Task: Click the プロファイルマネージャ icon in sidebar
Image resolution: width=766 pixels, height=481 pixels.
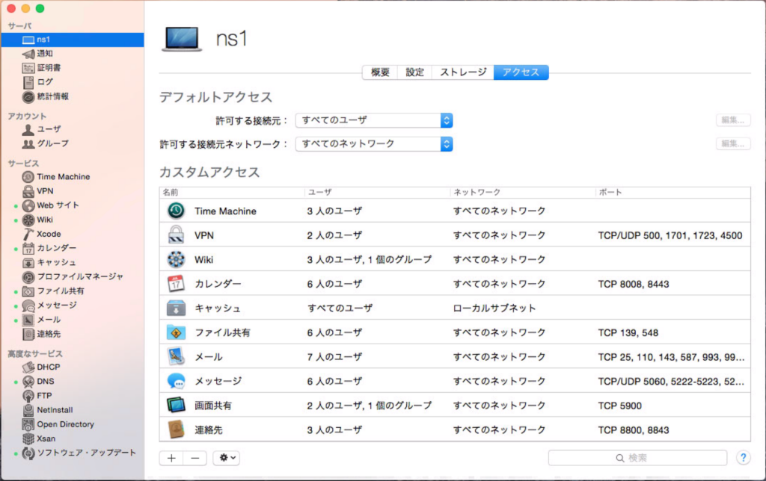Action: (x=28, y=276)
